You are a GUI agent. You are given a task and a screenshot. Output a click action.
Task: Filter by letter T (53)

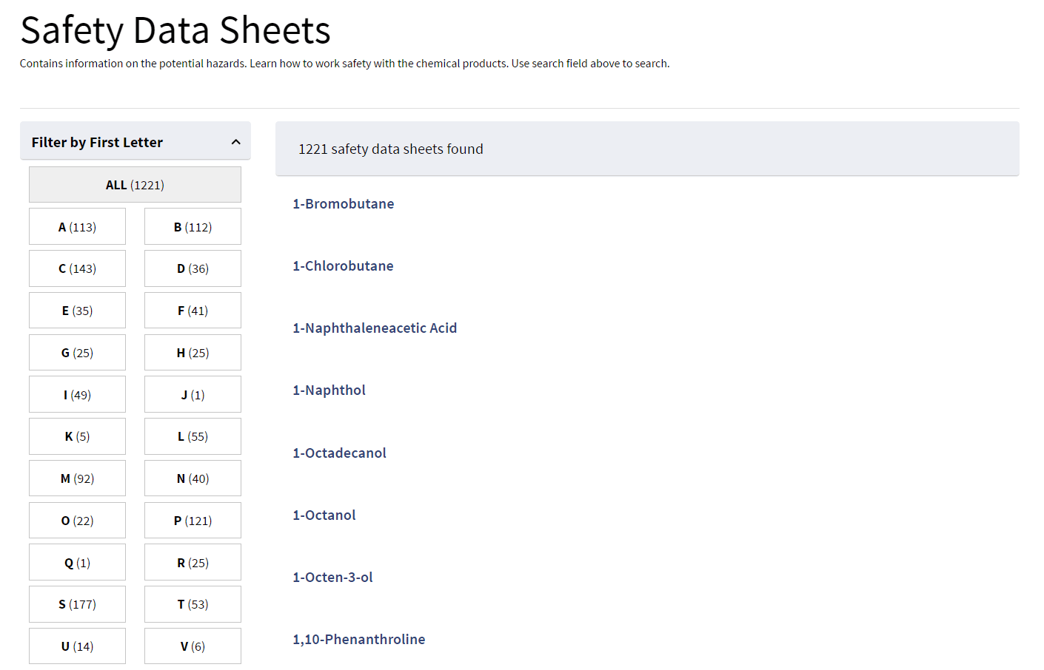[x=193, y=604]
